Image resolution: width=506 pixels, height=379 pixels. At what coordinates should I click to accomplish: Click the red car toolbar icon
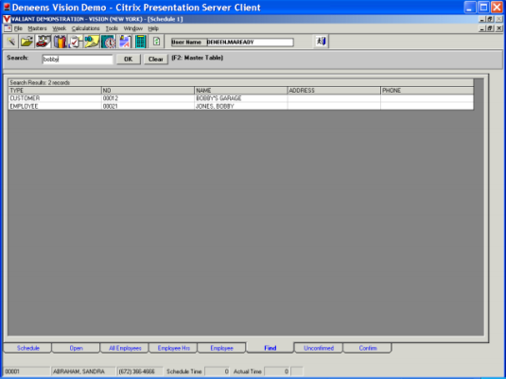[x=44, y=42]
